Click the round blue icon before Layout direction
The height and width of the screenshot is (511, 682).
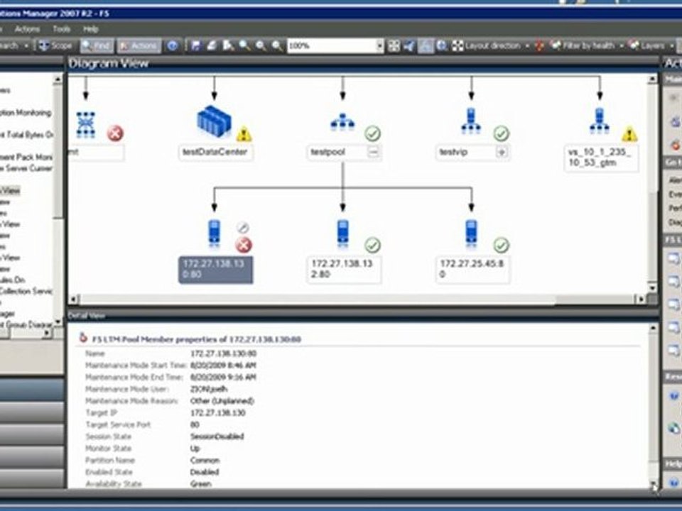(442, 45)
